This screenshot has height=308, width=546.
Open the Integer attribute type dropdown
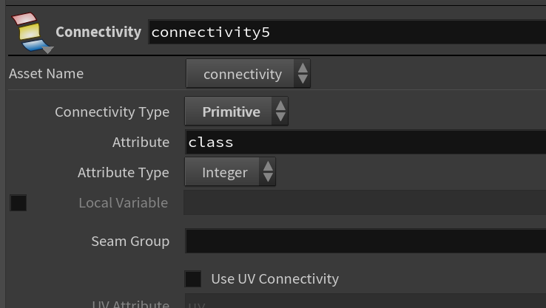pos(230,172)
